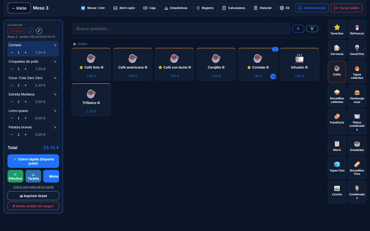Click Cobro rápido (importe justo)
The height and width of the screenshot is (231, 370).
33,161
